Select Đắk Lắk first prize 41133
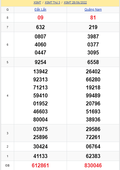Viewport: 120px width, 170px height. [40, 156]
